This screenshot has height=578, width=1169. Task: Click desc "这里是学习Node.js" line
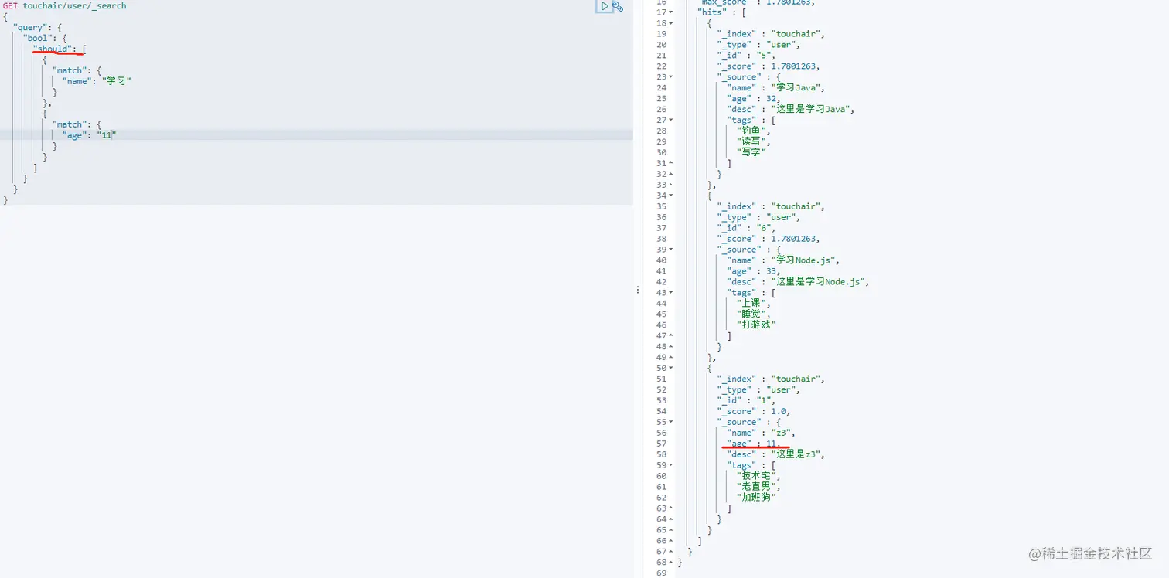[x=799, y=282]
